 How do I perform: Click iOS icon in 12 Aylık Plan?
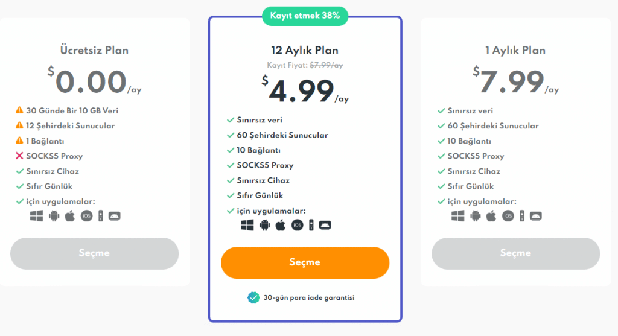click(x=297, y=226)
